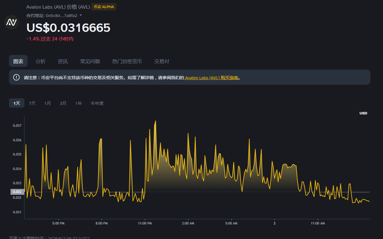This screenshot has width=383, height=239.
Task: Select the 3月 chart range
Action: pyautogui.click(x=63, y=103)
